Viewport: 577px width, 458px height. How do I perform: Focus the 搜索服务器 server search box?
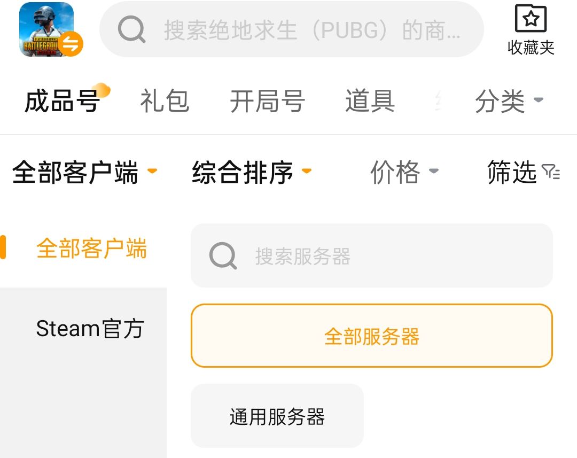click(385, 256)
